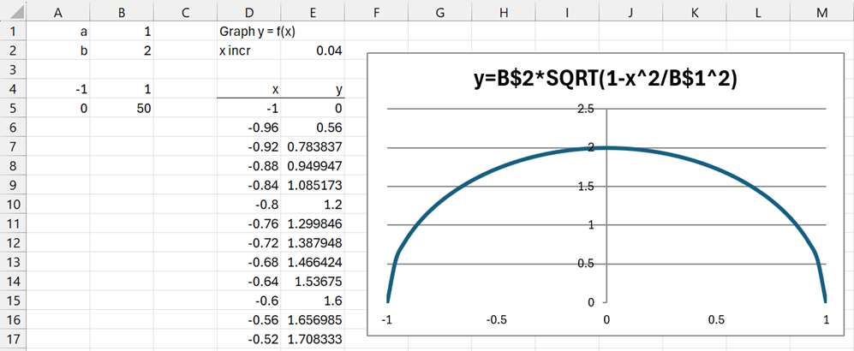854x351 pixels.
Task: Select the 'Graph y = f(x)' cell
Action: 248,32
